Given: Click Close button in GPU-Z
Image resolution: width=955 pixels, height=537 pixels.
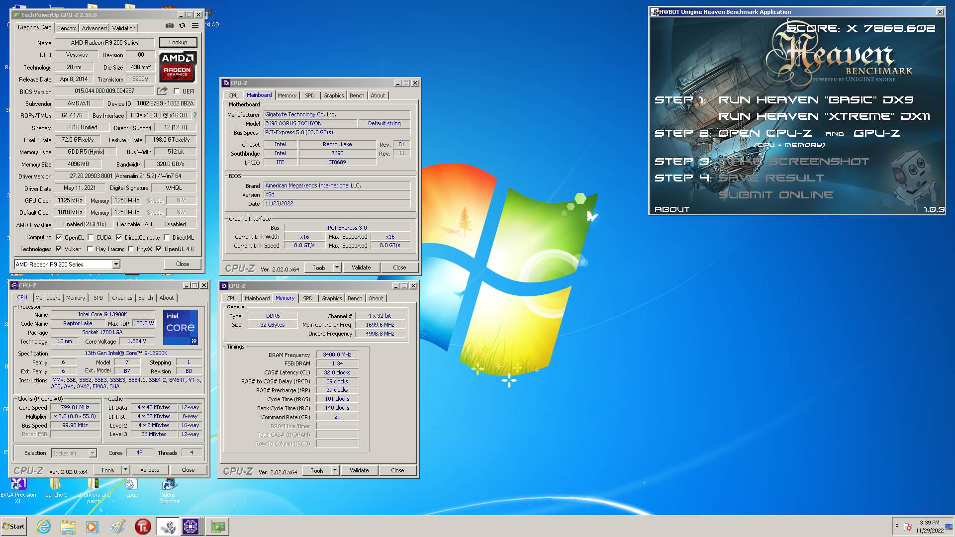Looking at the screenshot, I should pos(183,264).
